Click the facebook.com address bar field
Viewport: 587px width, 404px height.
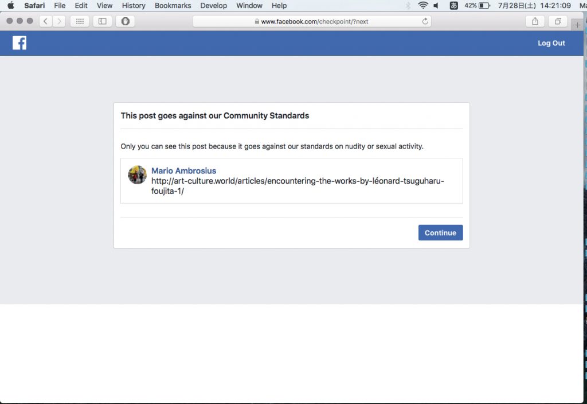tap(312, 21)
